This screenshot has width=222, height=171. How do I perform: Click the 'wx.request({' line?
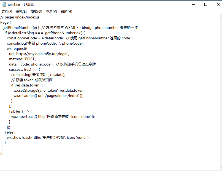click(x=17, y=49)
